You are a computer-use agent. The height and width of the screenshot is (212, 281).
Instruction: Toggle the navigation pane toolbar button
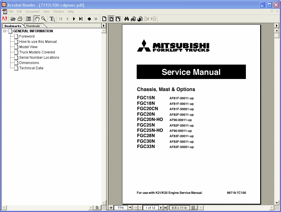pos(28,19)
